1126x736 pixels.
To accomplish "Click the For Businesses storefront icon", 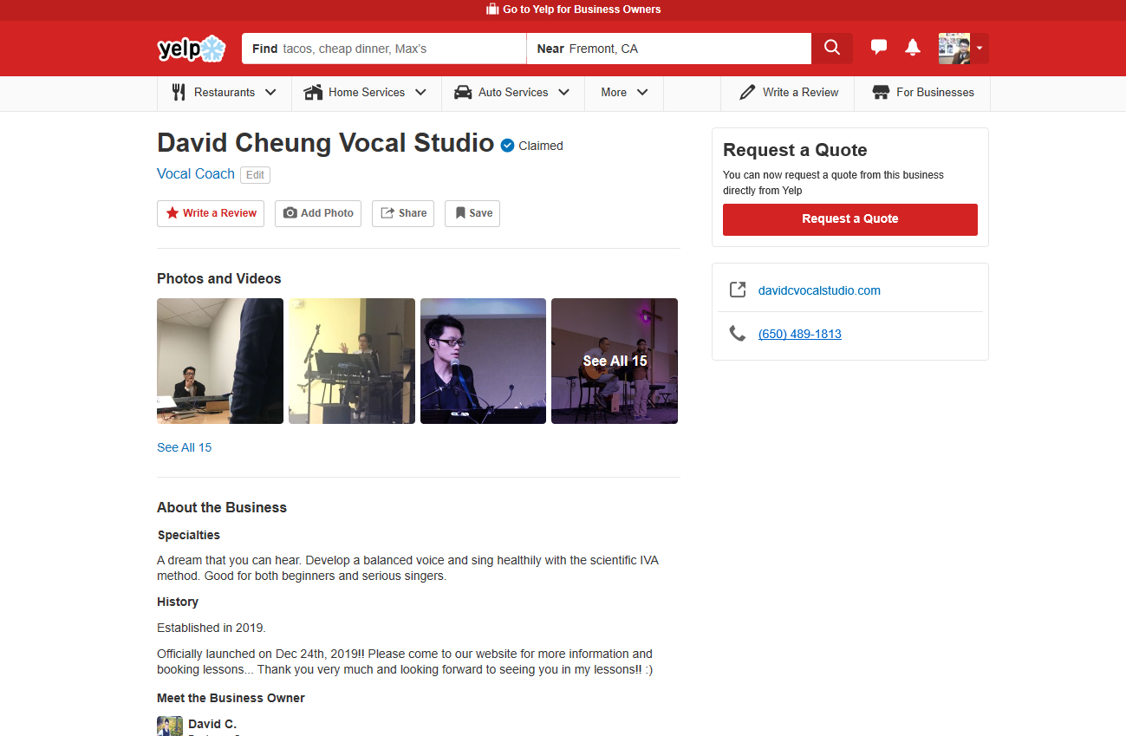I will 881,93.
